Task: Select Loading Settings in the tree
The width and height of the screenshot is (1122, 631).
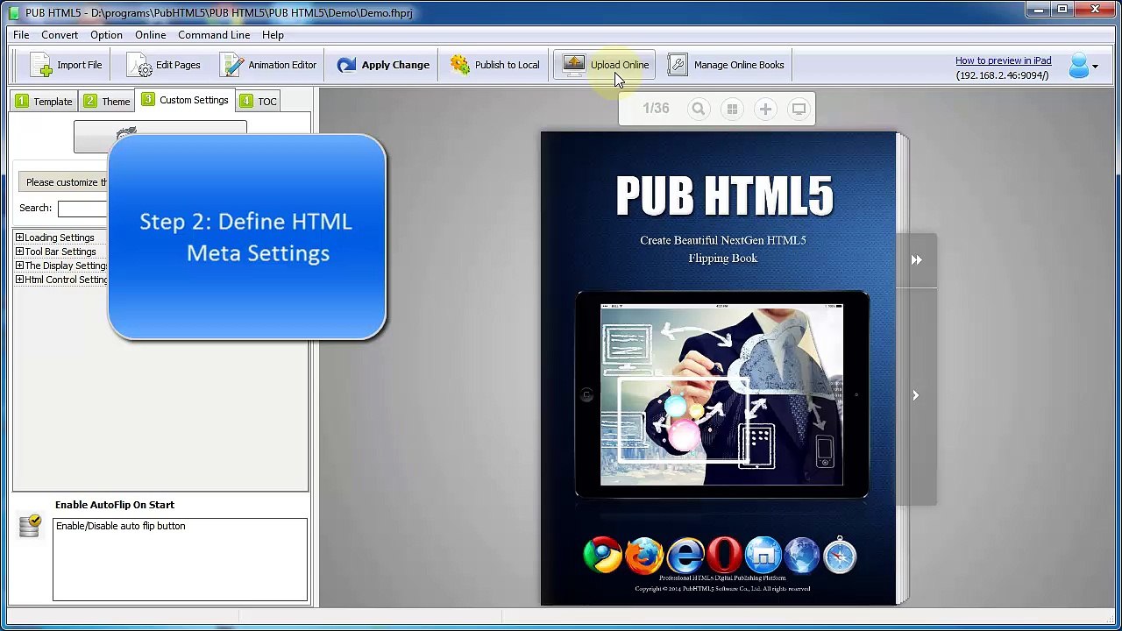Action: 59,238
